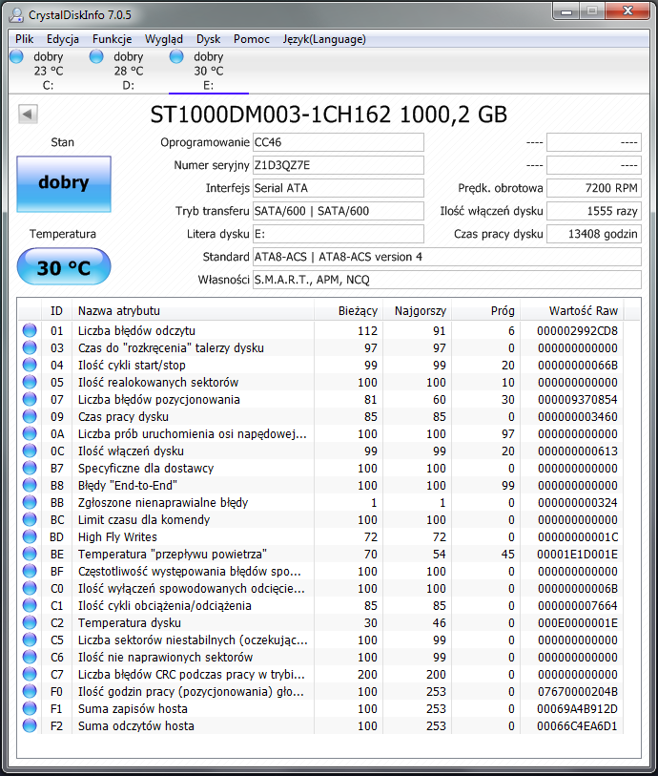
Task: Click the 'Próg' column header
Action: tap(486, 311)
